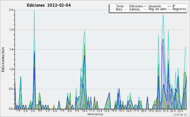Click the 'Reg. de adm.' legend entry
Image resolution: width=190 pixels, height=117 pixels.
(x=158, y=9)
